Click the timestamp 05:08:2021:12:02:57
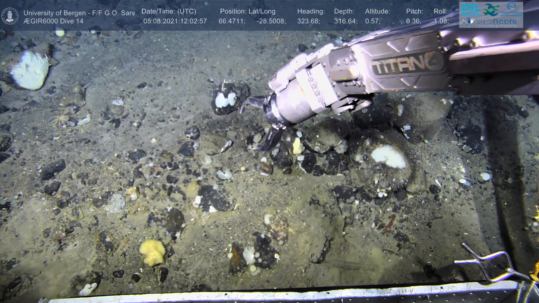Image resolution: width=539 pixels, height=303 pixels. tap(175, 21)
